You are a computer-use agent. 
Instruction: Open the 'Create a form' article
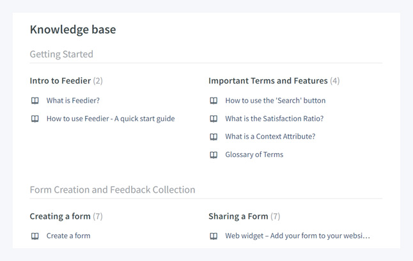coord(68,236)
